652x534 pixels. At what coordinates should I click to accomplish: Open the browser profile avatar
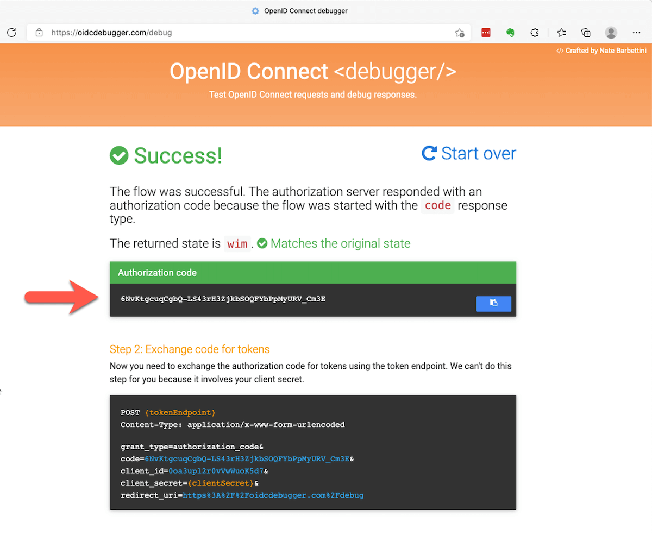click(x=611, y=33)
